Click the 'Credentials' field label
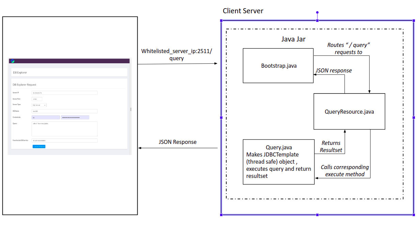Viewport: 417px width, 231px height. 17,117
